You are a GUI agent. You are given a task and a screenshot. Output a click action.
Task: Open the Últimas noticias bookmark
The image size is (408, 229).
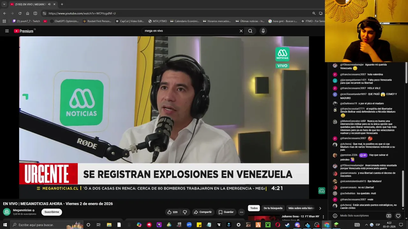(250, 21)
